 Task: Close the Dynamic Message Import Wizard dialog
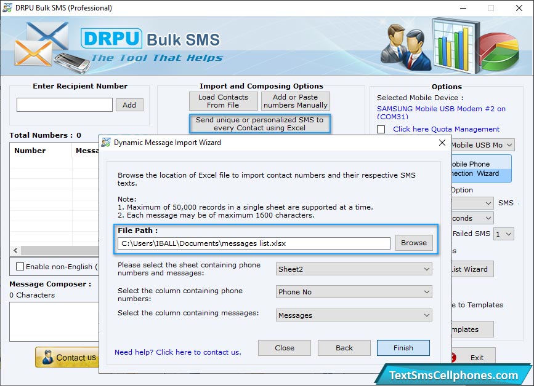442,143
